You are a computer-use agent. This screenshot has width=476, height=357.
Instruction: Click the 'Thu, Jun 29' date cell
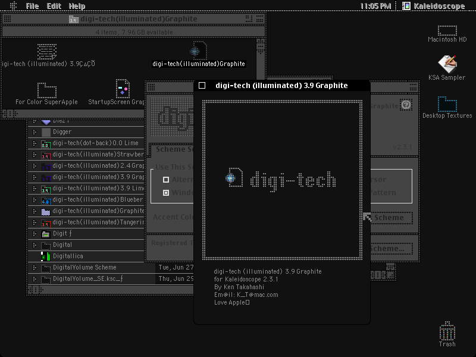coord(176,278)
